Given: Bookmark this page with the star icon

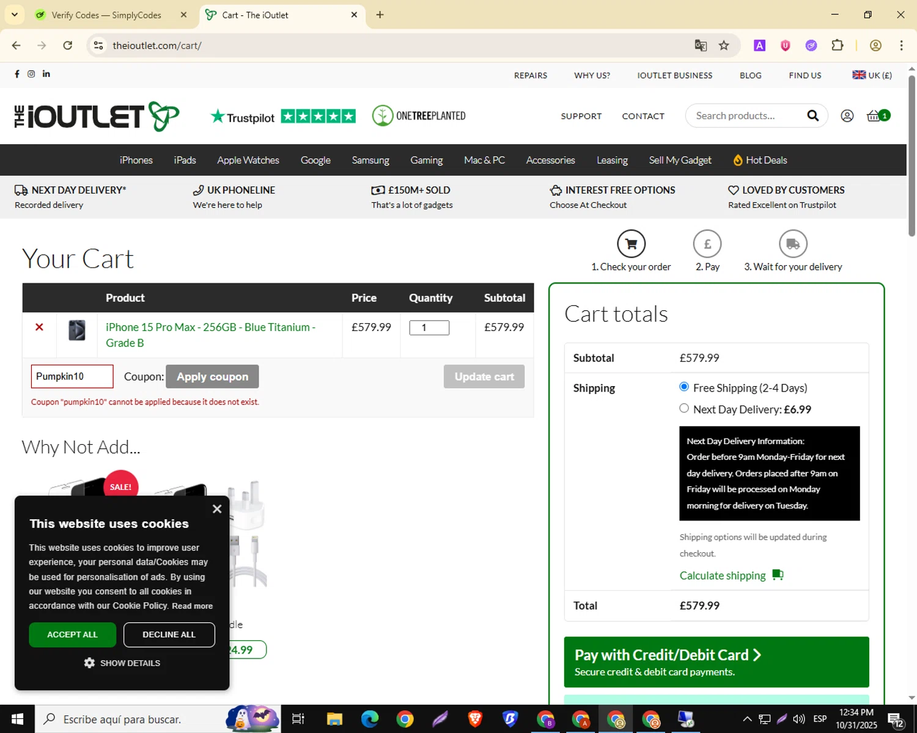Looking at the screenshot, I should click(x=724, y=45).
